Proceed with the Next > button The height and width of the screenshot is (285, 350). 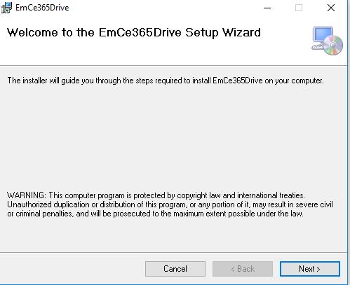click(x=310, y=269)
